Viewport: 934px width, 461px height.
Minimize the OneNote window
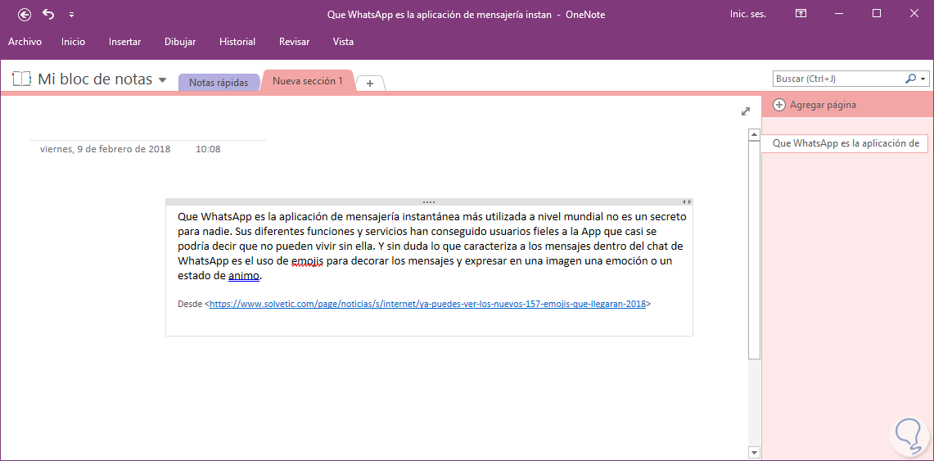(840, 14)
